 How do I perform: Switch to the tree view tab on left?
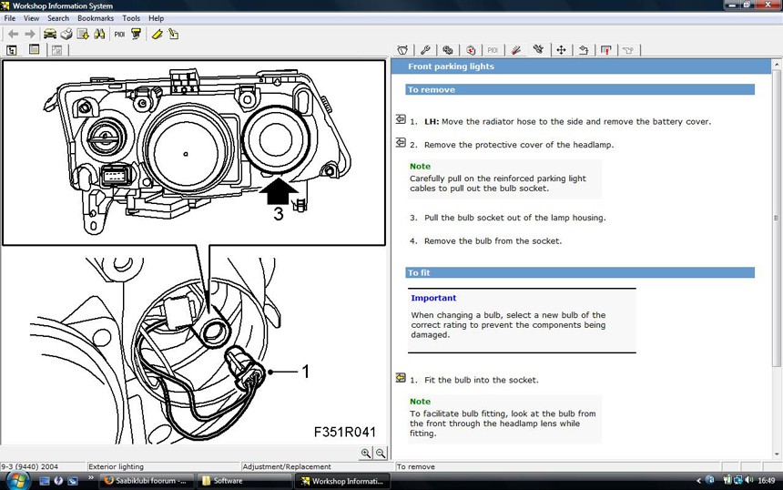point(12,50)
